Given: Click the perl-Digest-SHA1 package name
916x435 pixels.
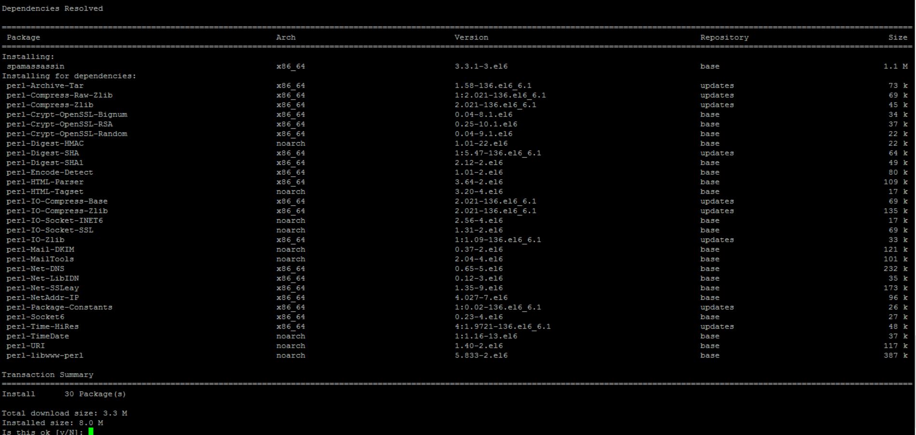Looking at the screenshot, I should 45,162.
